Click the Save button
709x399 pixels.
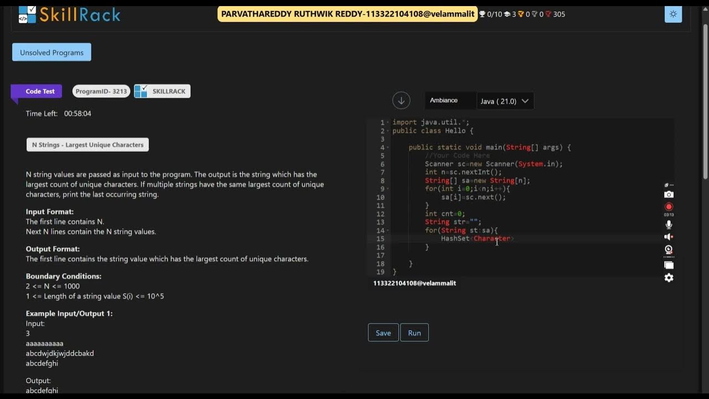tap(383, 332)
